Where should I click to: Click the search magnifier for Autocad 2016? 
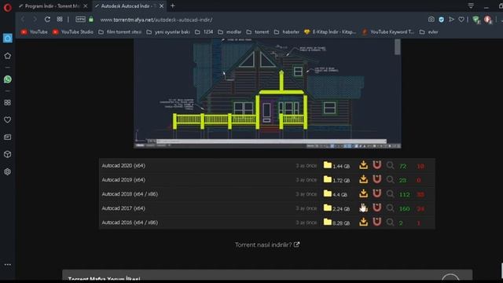click(x=390, y=222)
